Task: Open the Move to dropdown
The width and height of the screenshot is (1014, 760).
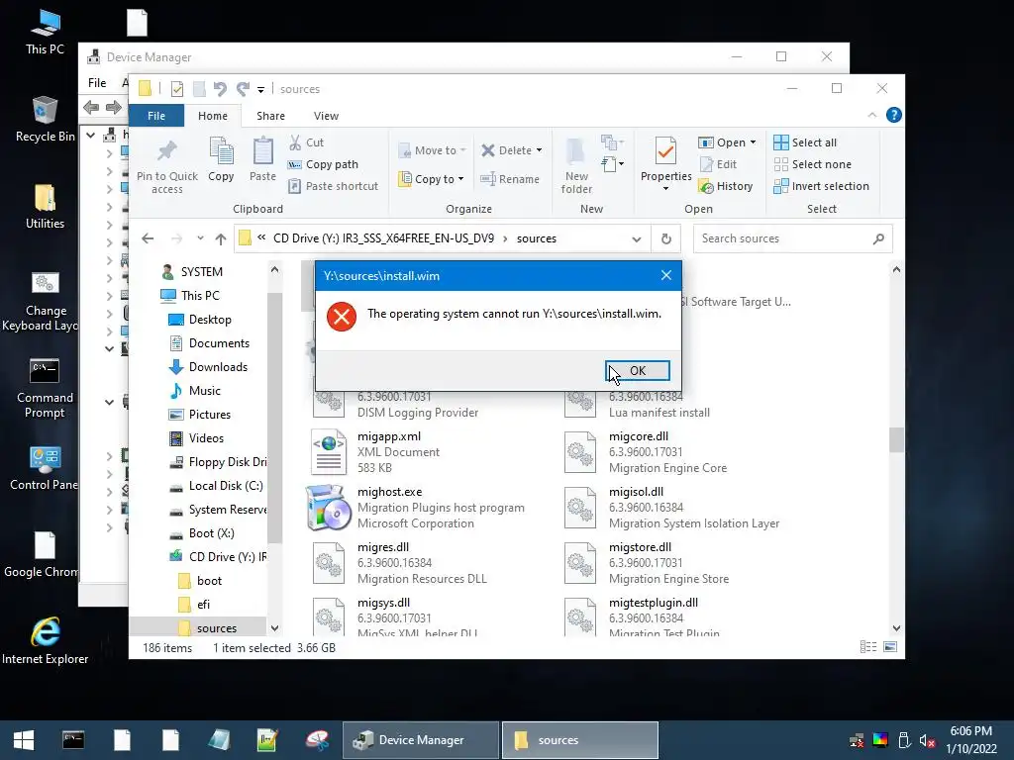Action: (432, 150)
